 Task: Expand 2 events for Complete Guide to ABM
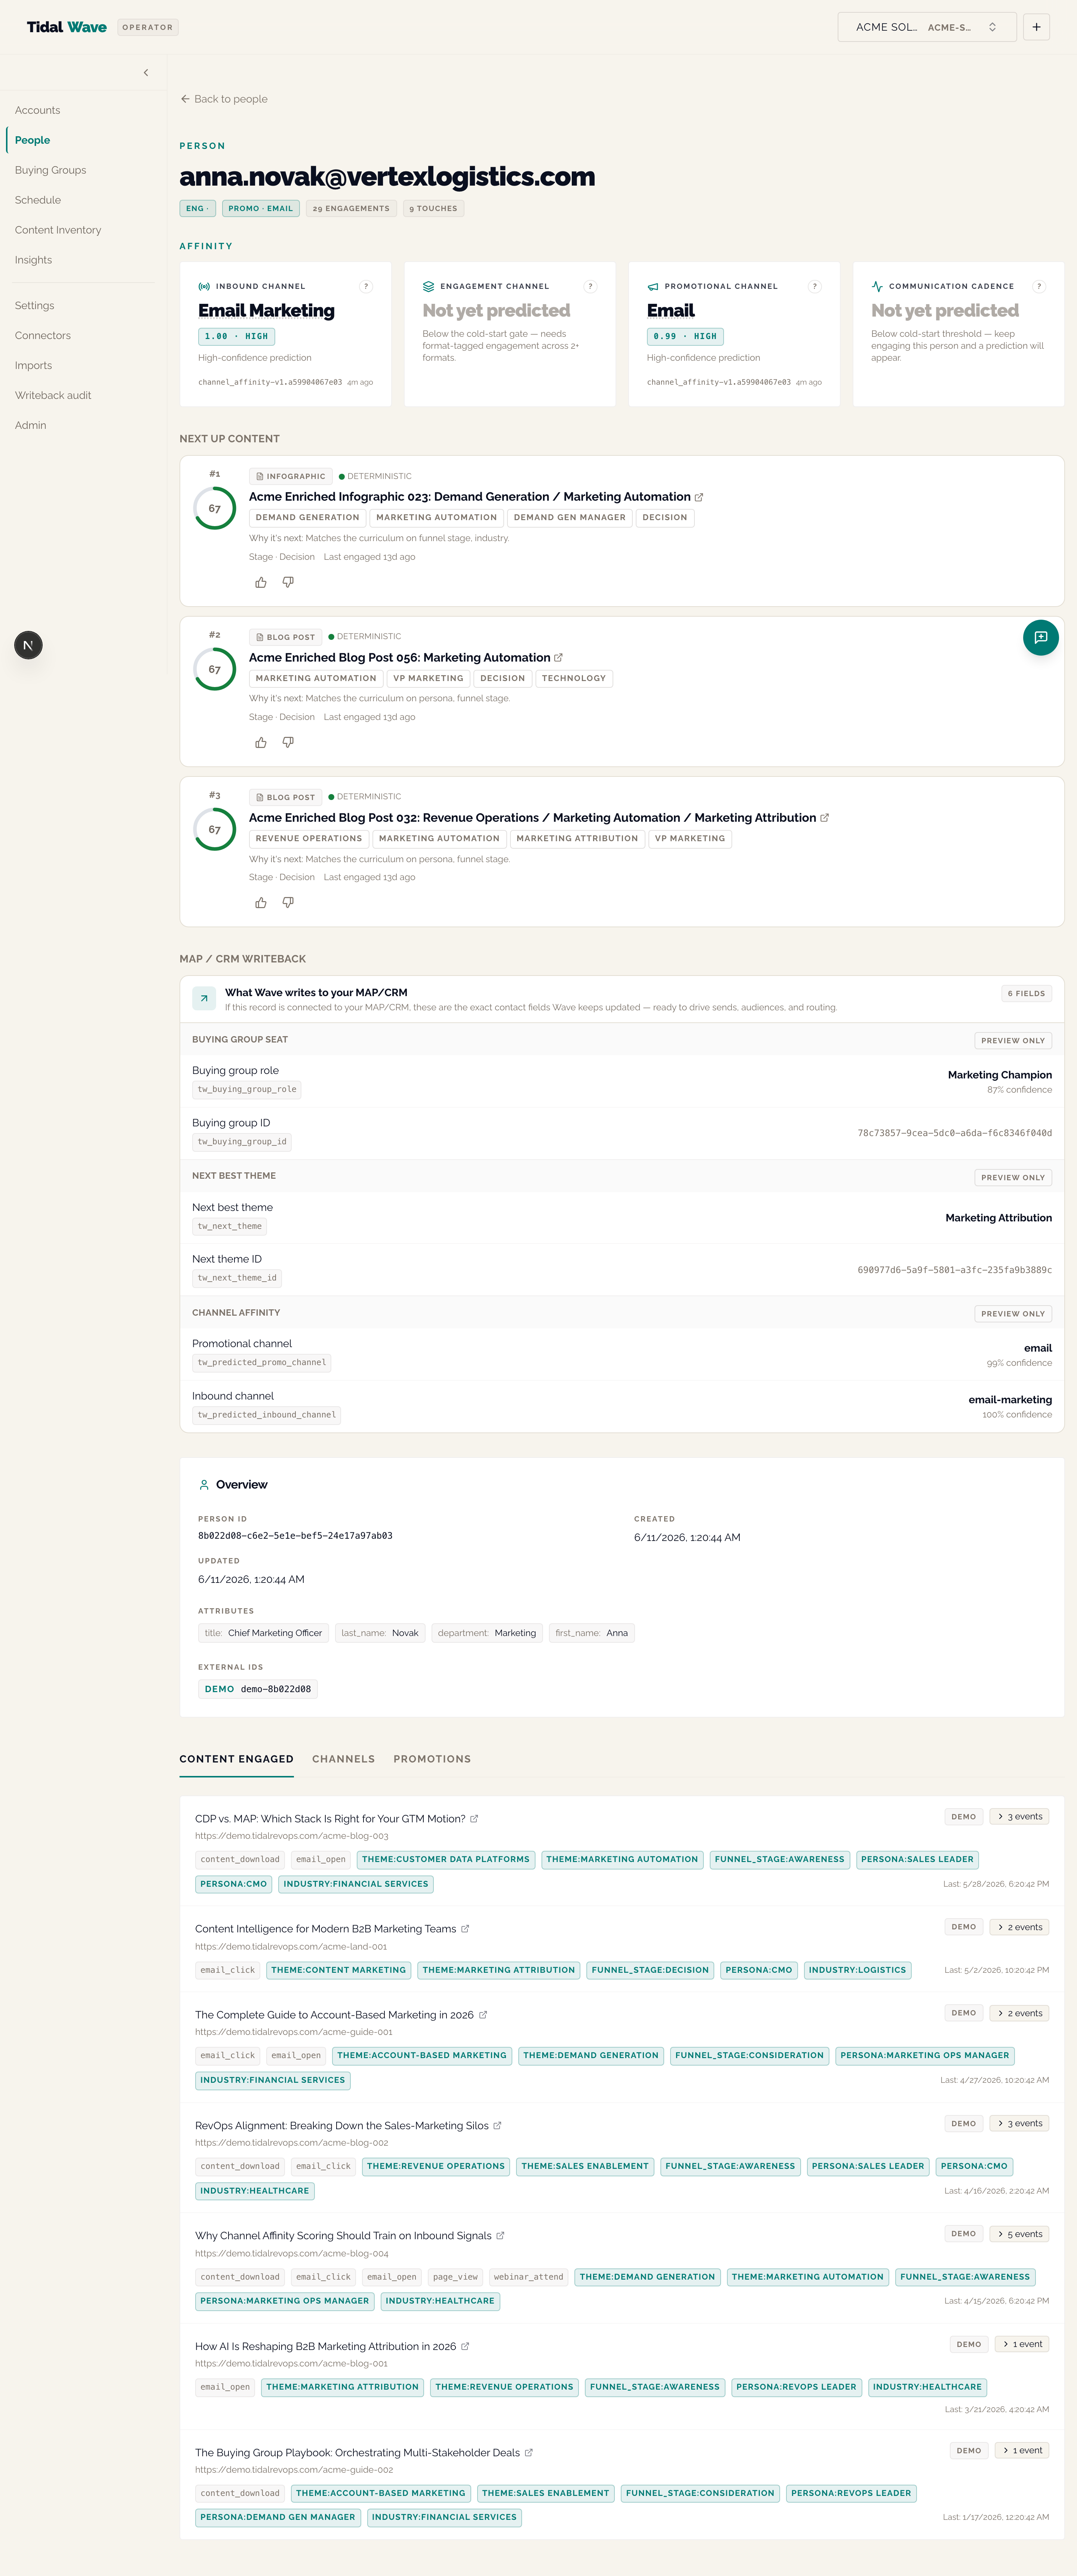[1019, 2013]
